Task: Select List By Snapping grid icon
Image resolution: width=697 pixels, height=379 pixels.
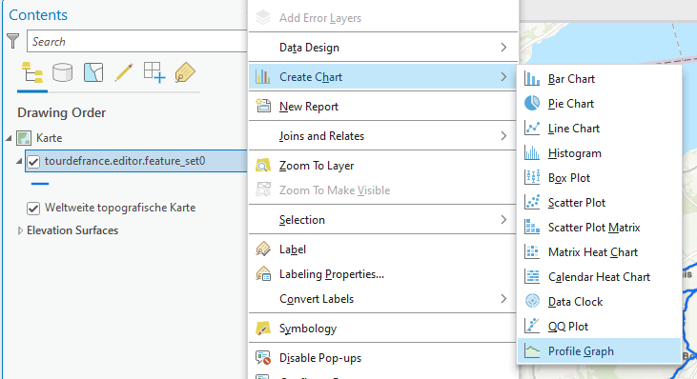Action: point(154,72)
